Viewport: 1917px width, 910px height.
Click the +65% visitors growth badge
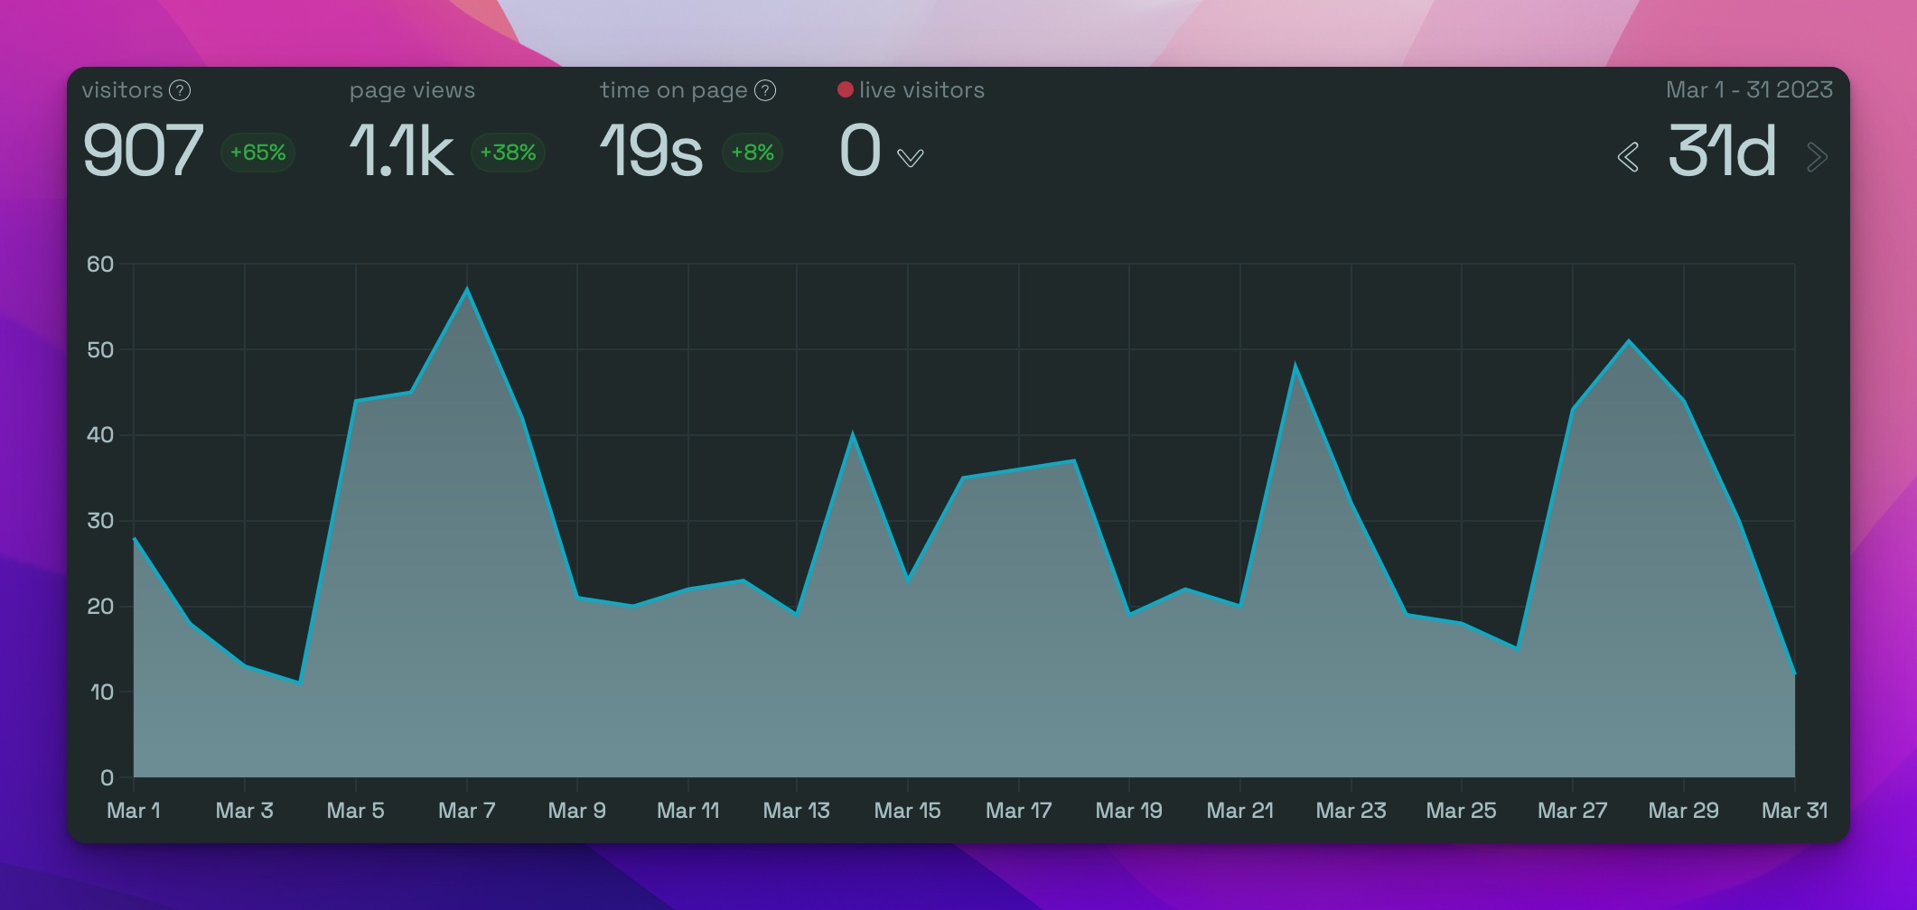(x=257, y=153)
